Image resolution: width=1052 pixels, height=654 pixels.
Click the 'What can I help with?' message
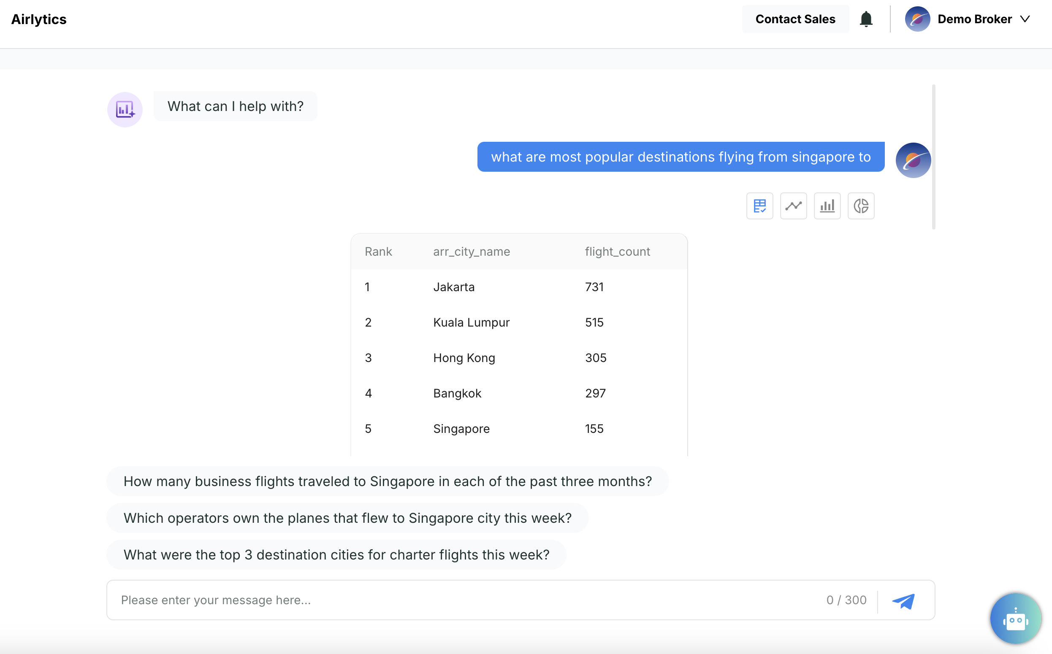point(236,106)
